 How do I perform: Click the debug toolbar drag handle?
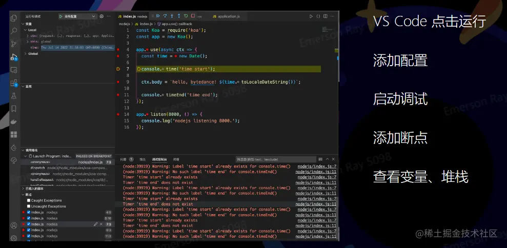(152, 16)
